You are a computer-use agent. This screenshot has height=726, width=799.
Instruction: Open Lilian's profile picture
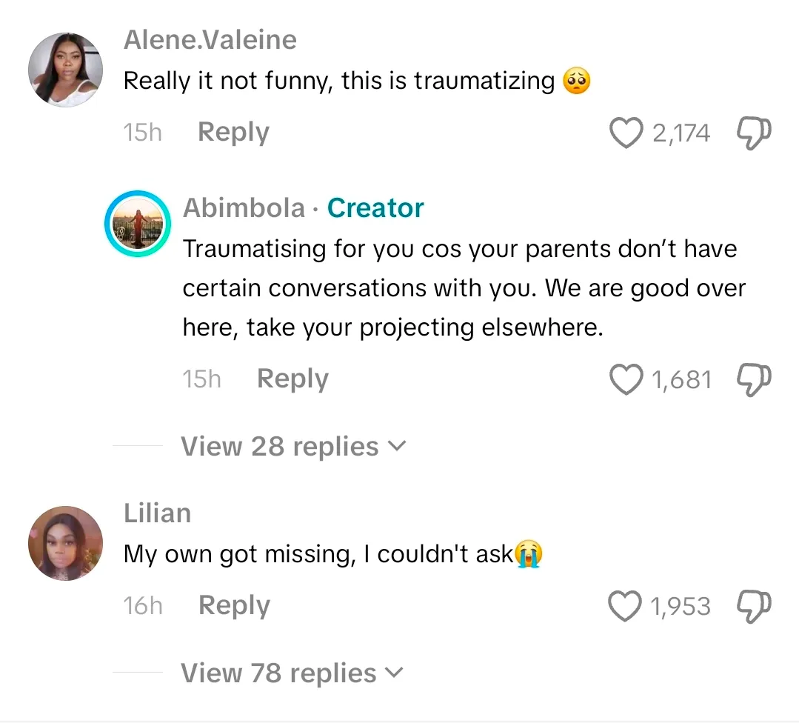tap(65, 543)
